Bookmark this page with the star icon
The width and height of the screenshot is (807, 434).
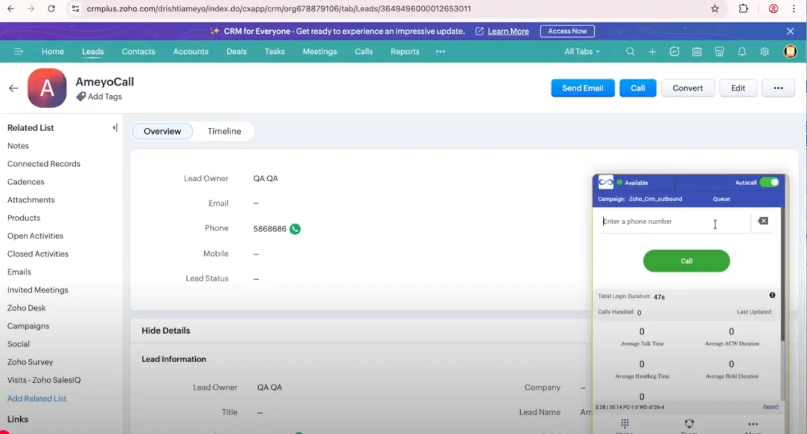715,8
